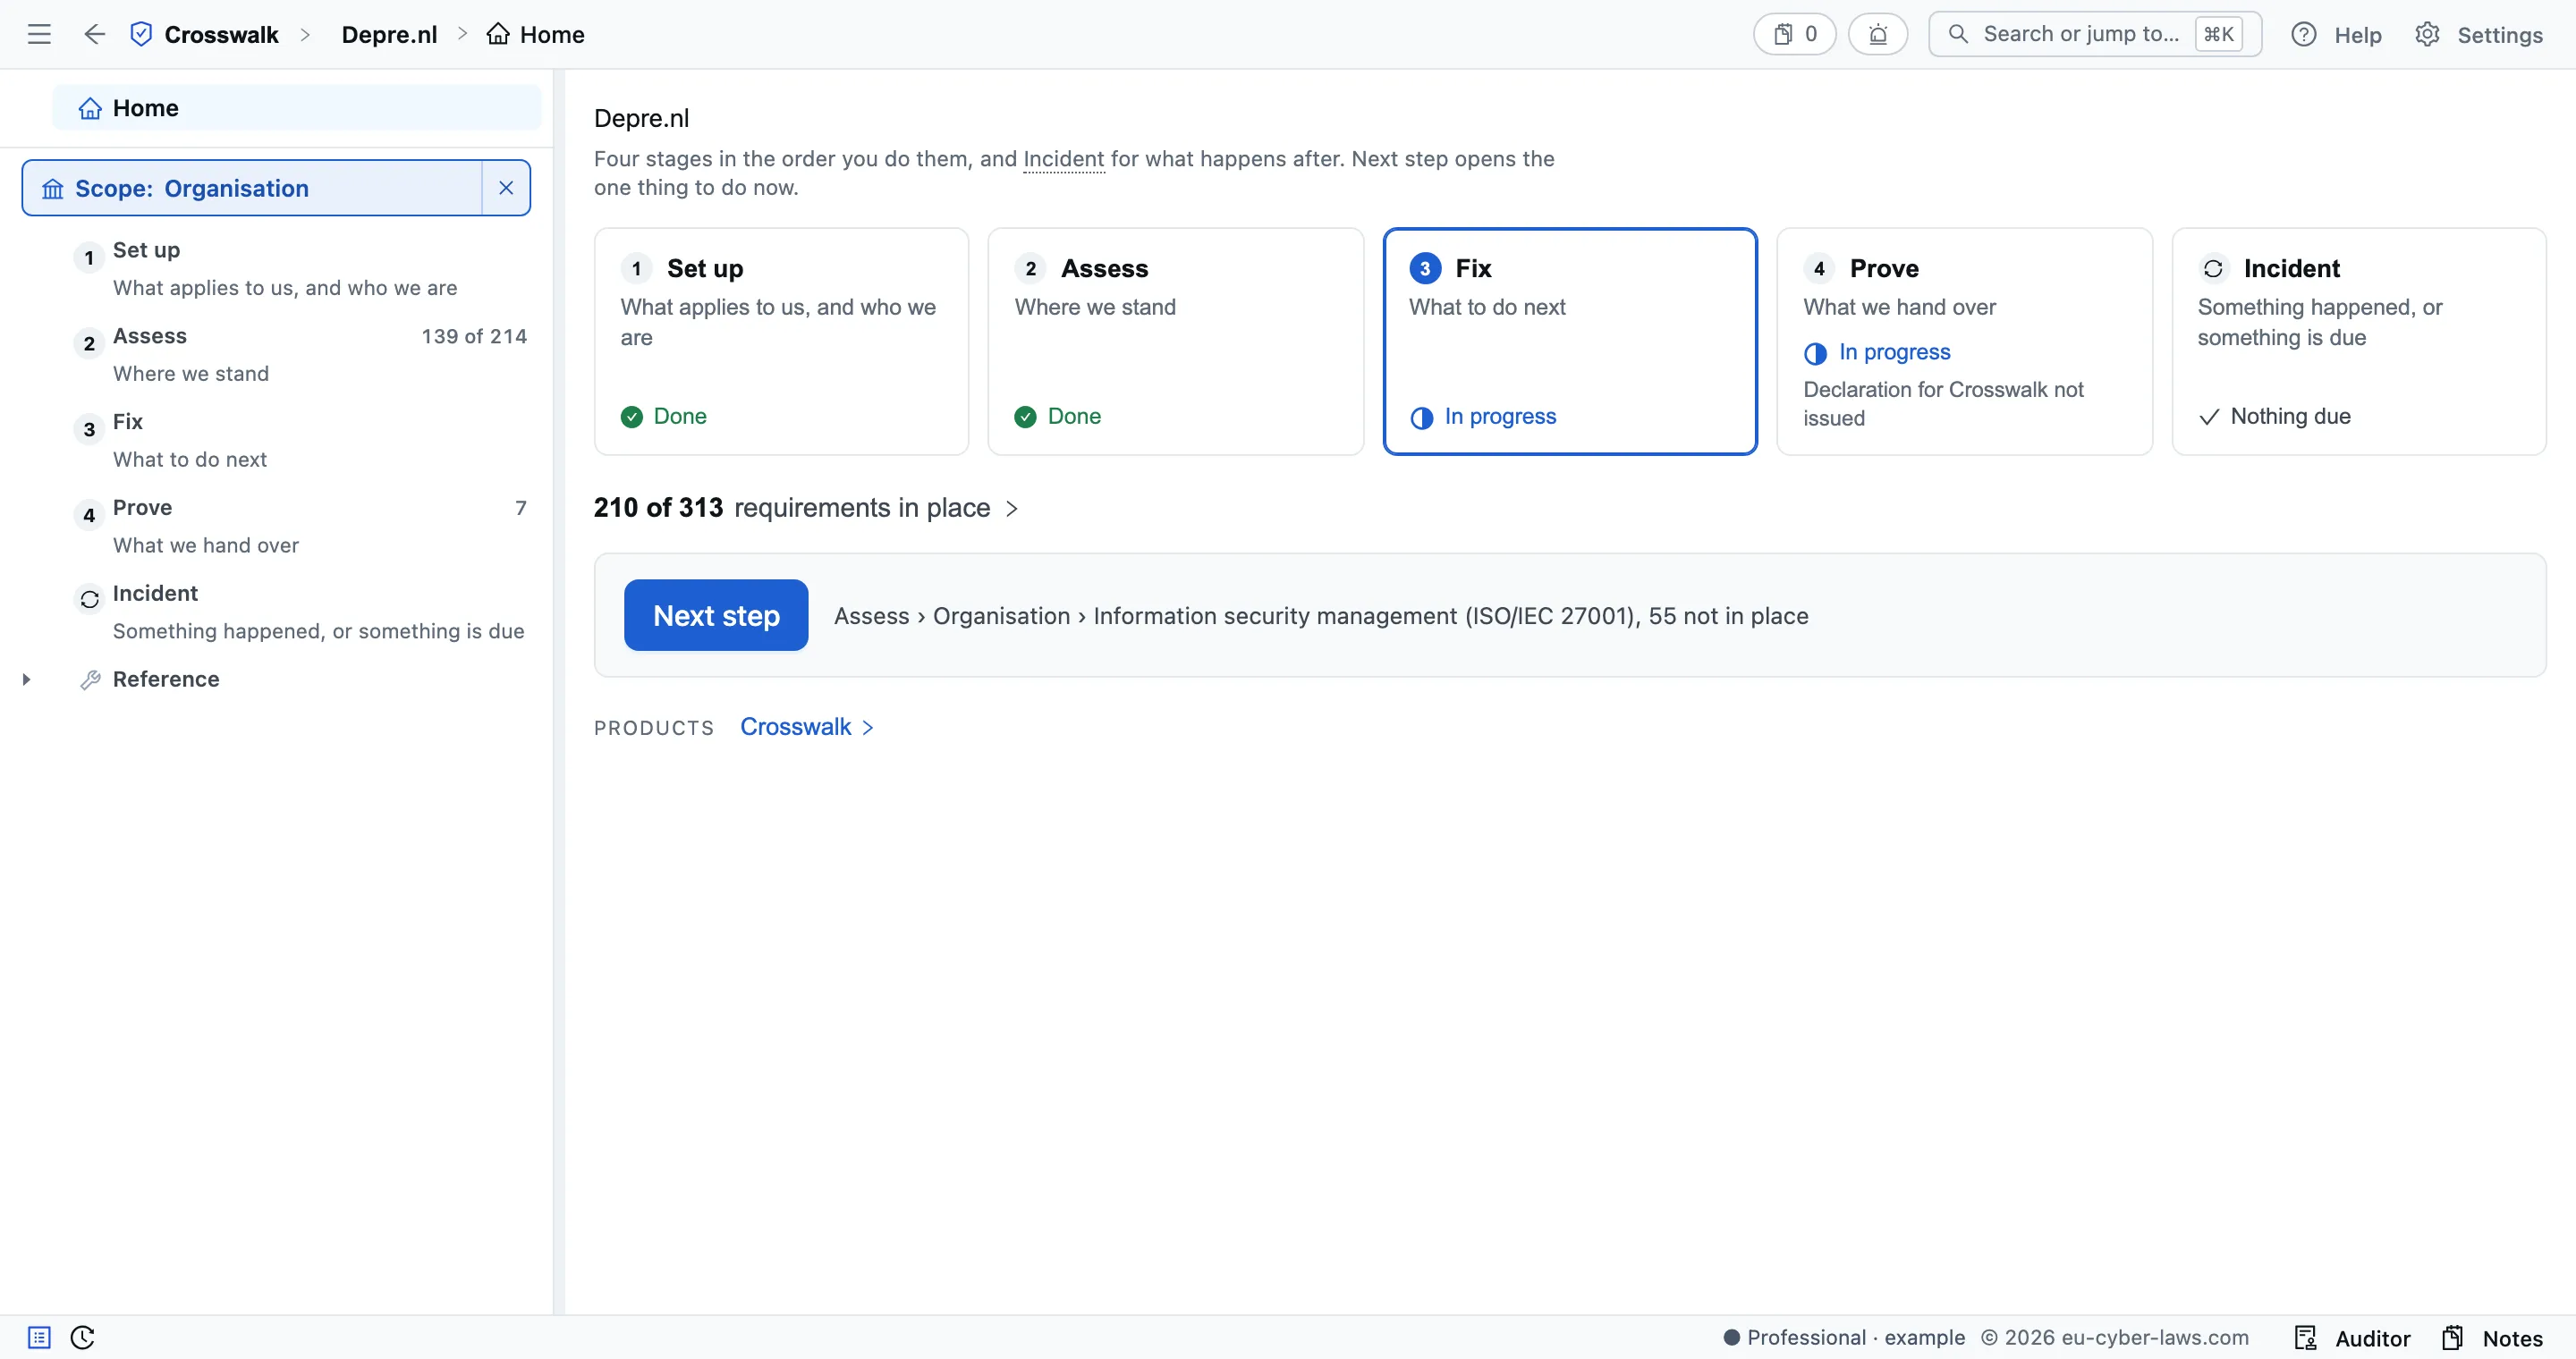Go back with the arrow icon

coord(94,35)
